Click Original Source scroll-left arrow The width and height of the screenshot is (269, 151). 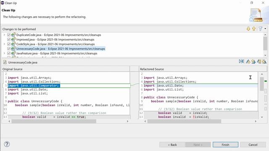pyautogui.click(x=9, y=121)
